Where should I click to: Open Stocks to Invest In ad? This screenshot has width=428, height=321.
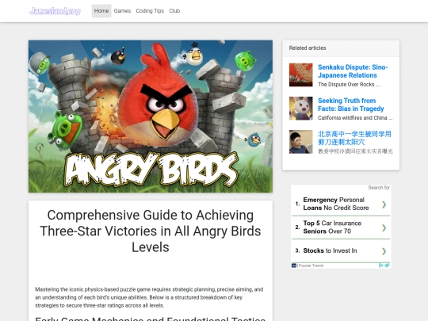tap(330, 250)
